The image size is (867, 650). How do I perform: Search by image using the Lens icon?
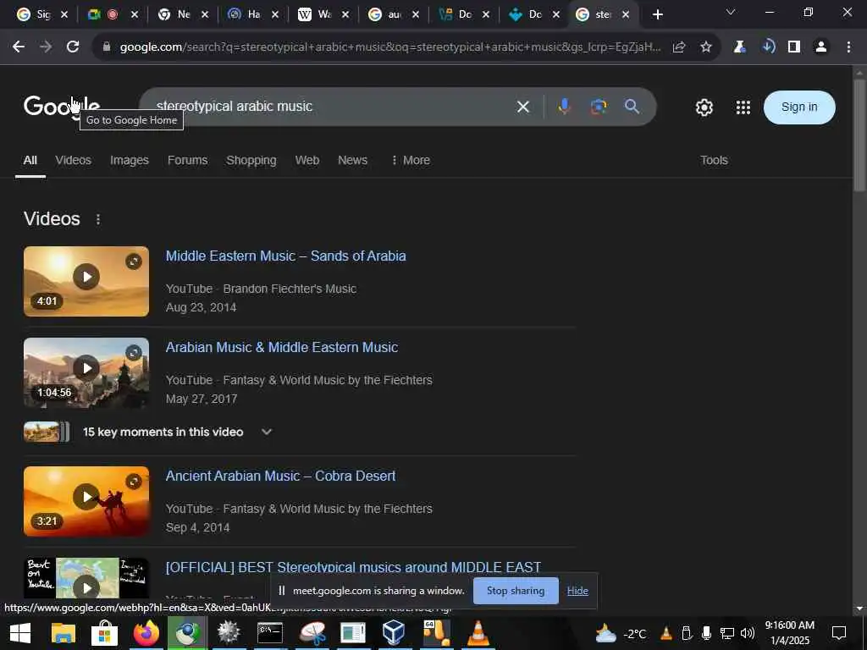(599, 106)
